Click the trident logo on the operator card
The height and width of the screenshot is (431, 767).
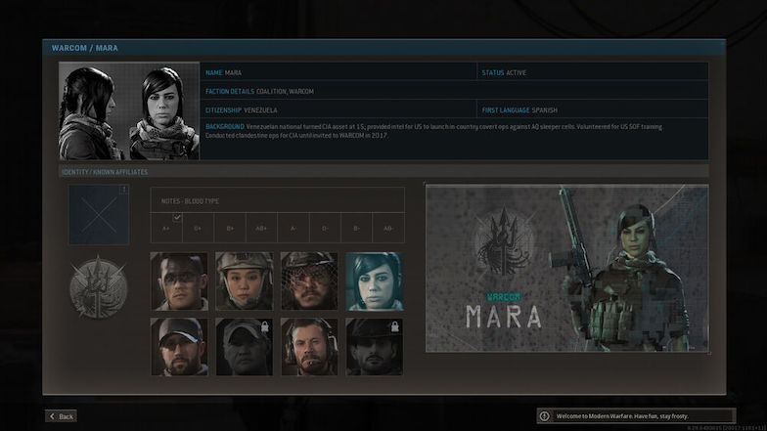(503, 242)
